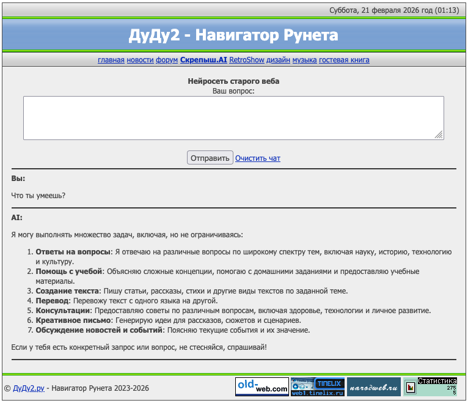Focus the Ваш вопрос text area

coord(233,117)
